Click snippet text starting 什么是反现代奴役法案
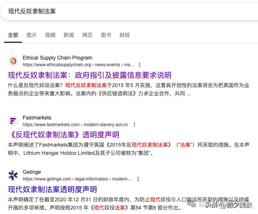This screenshot has width=258, height=214. (129, 89)
